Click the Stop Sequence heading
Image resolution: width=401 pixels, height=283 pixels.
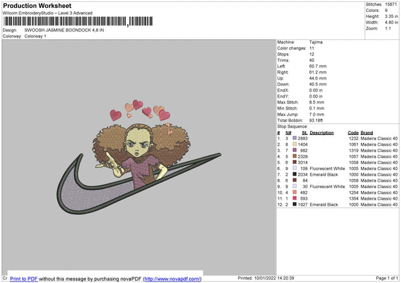(292, 127)
